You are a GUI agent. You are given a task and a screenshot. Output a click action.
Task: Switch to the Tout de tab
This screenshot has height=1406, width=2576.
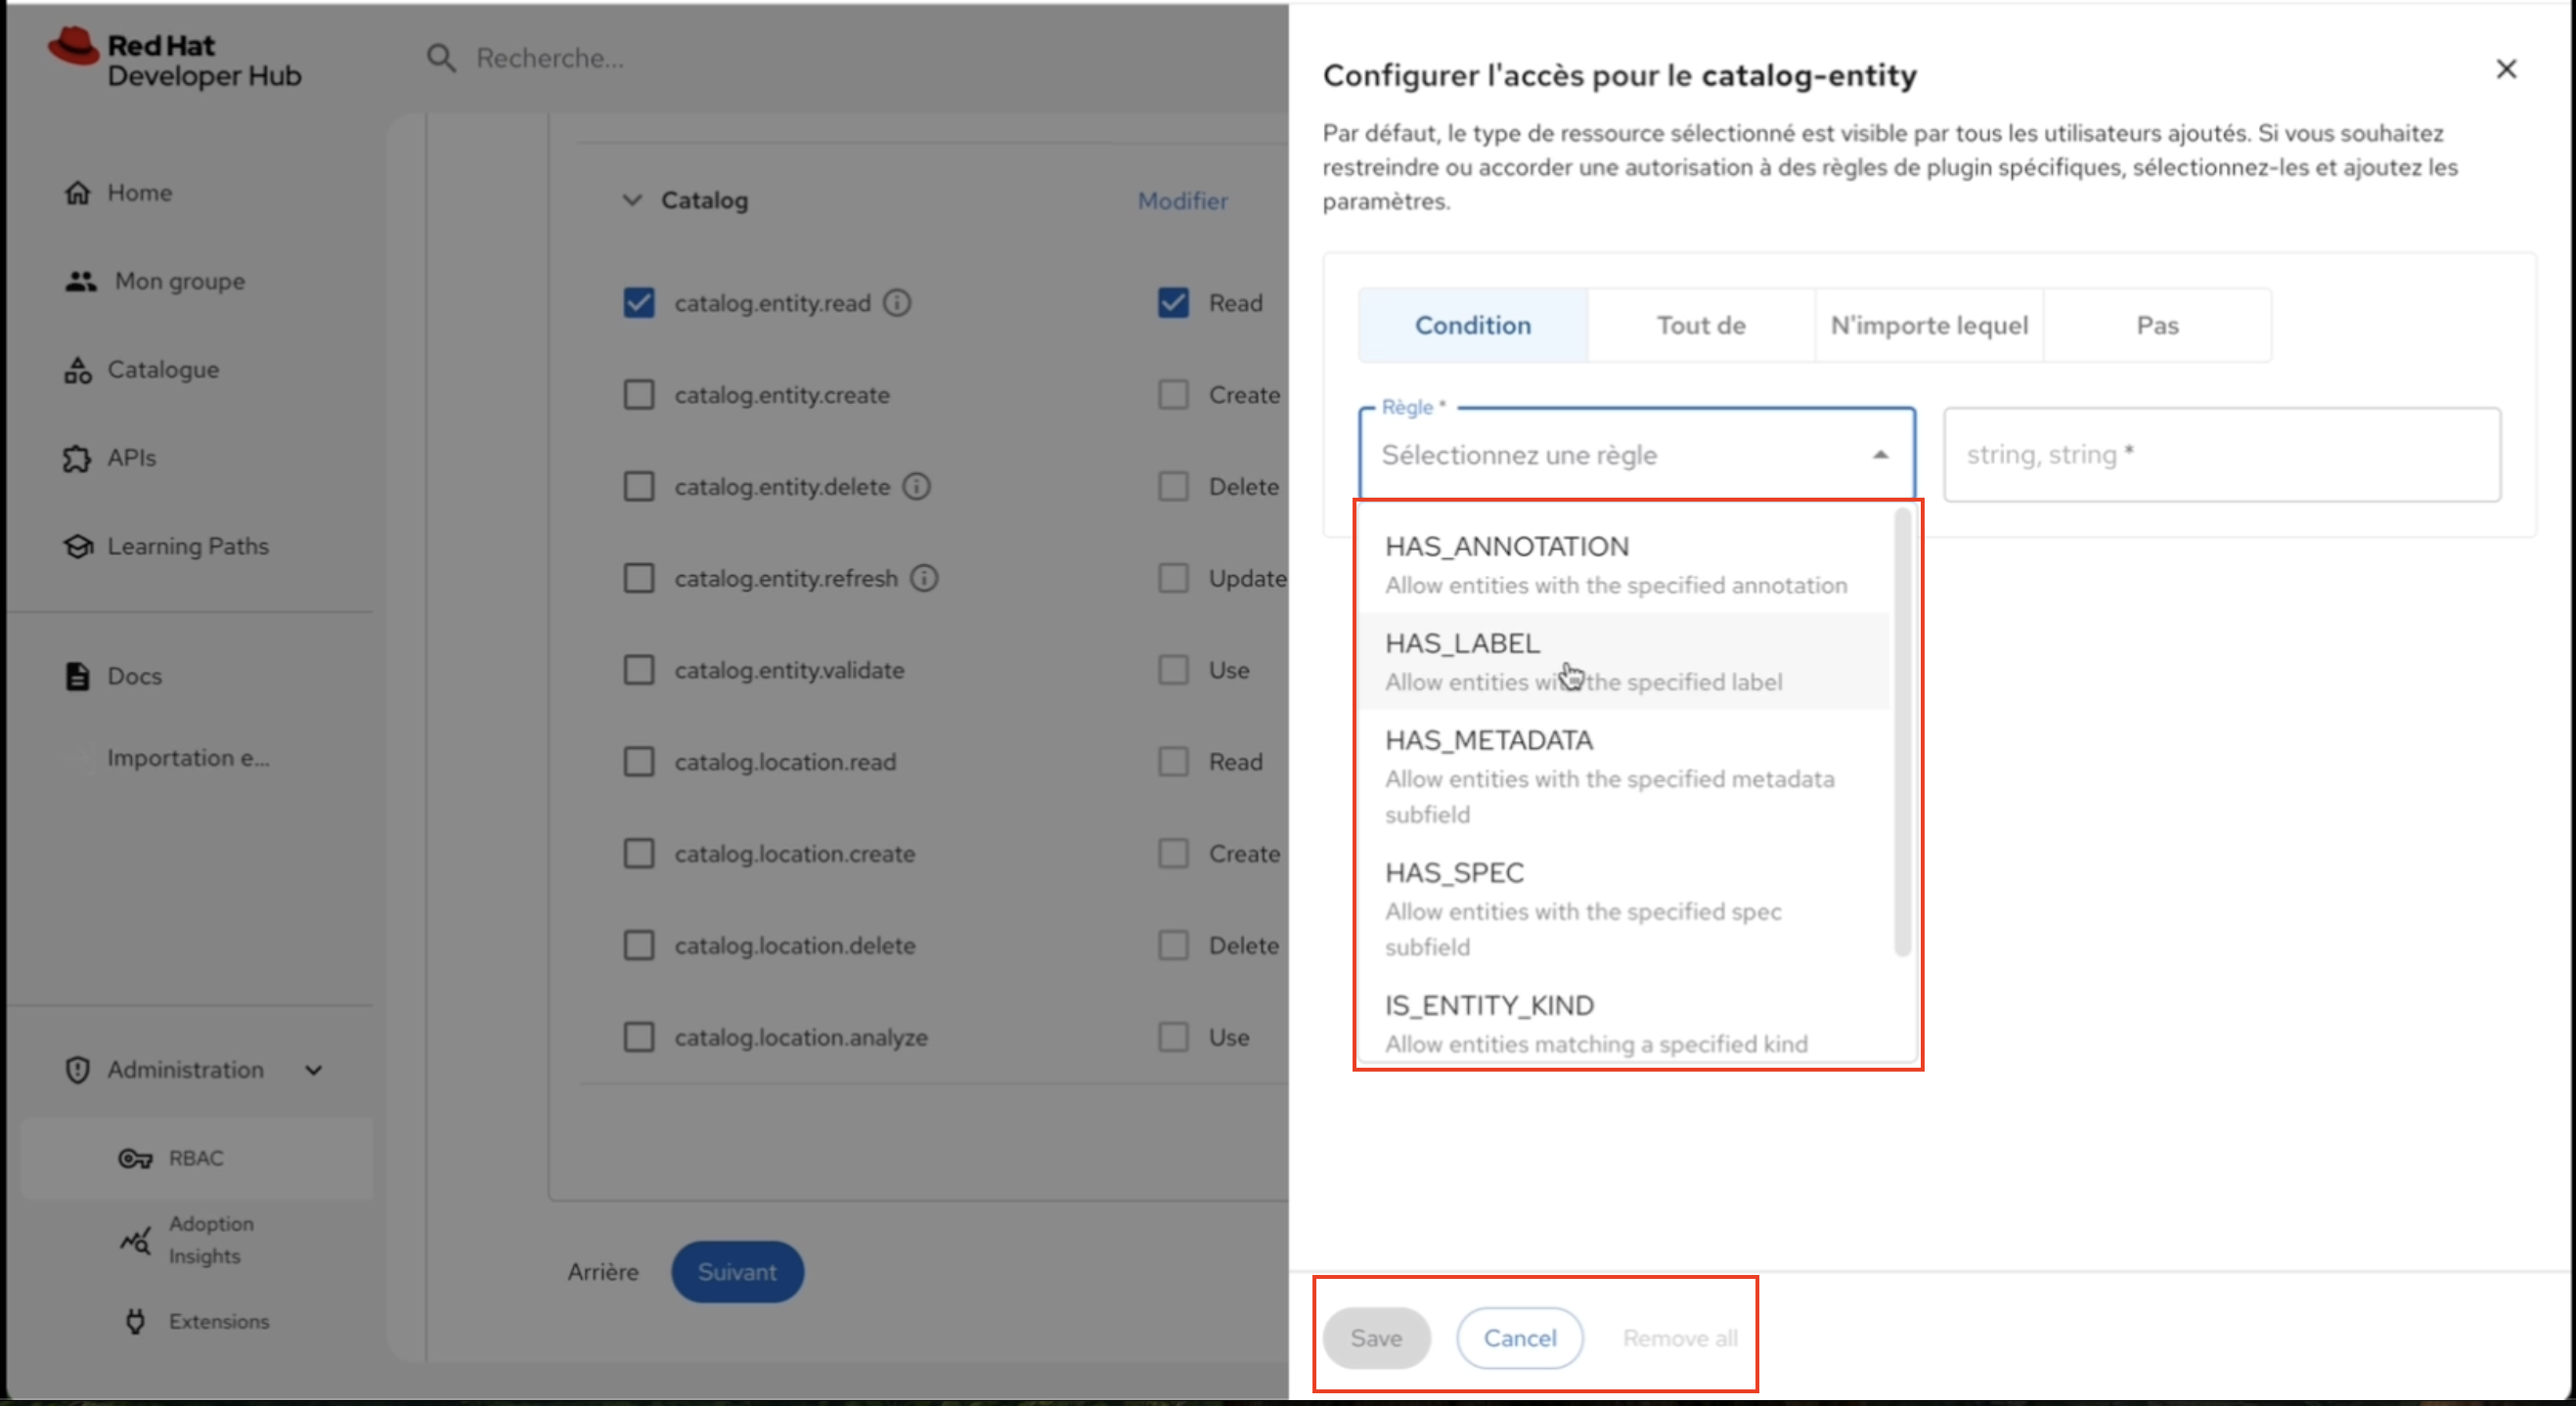coord(1700,325)
